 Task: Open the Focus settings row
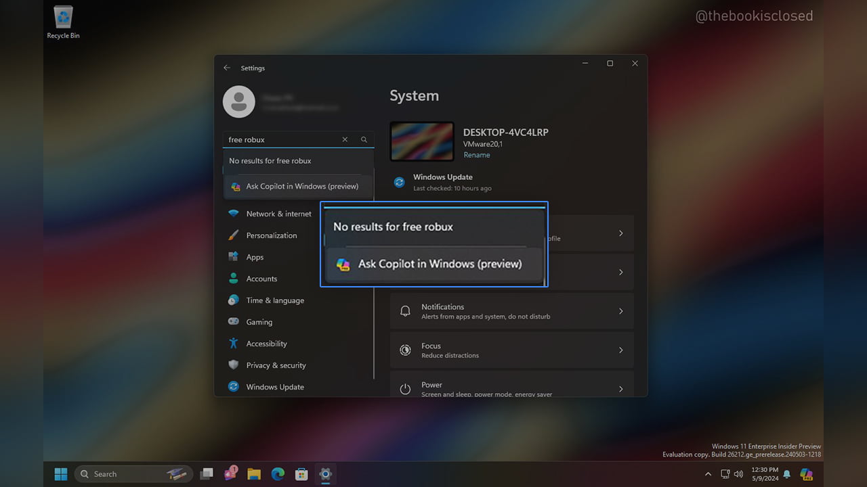(x=512, y=350)
